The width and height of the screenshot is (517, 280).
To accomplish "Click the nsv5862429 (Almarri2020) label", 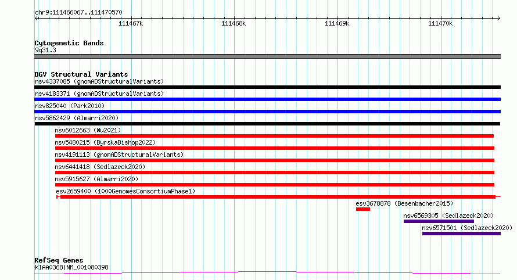I will click(77, 118).
